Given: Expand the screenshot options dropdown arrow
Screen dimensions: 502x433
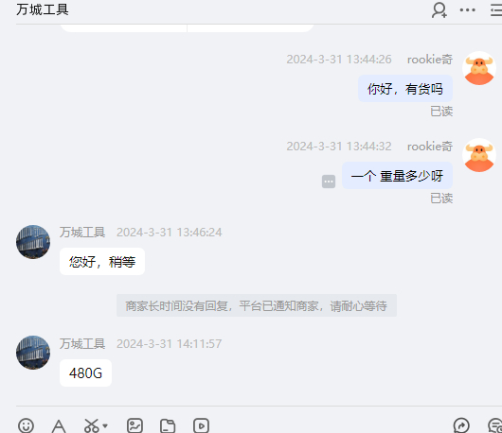Looking at the screenshot, I should point(105,425).
